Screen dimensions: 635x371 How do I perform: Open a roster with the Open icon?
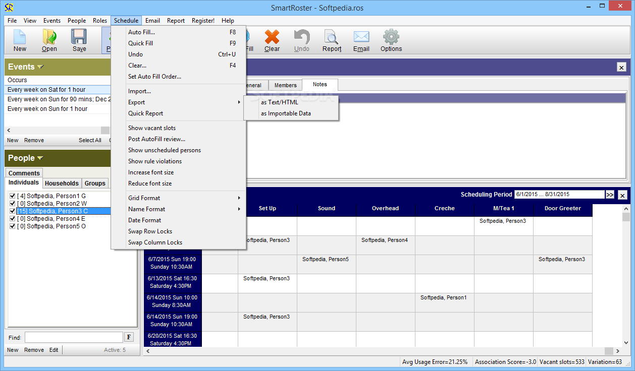(x=49, y=40)
